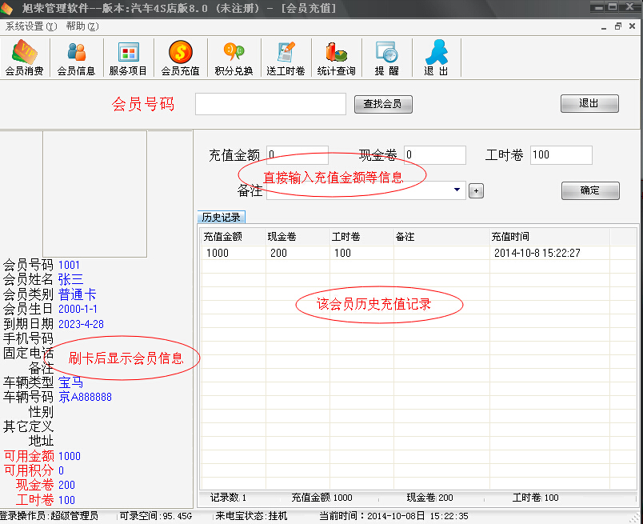The image size is (643, 524).
Task: Click the plus button next to 备注
Action: point(476,191)
